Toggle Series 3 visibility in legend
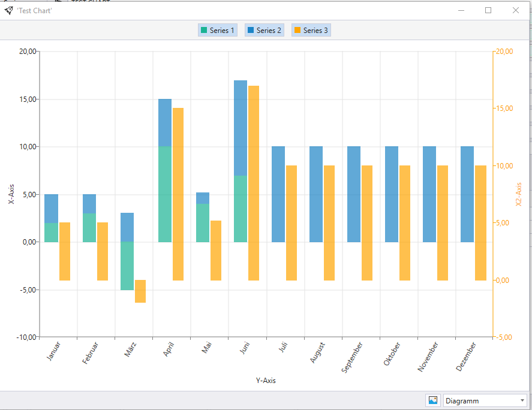 tap(311, 30)
